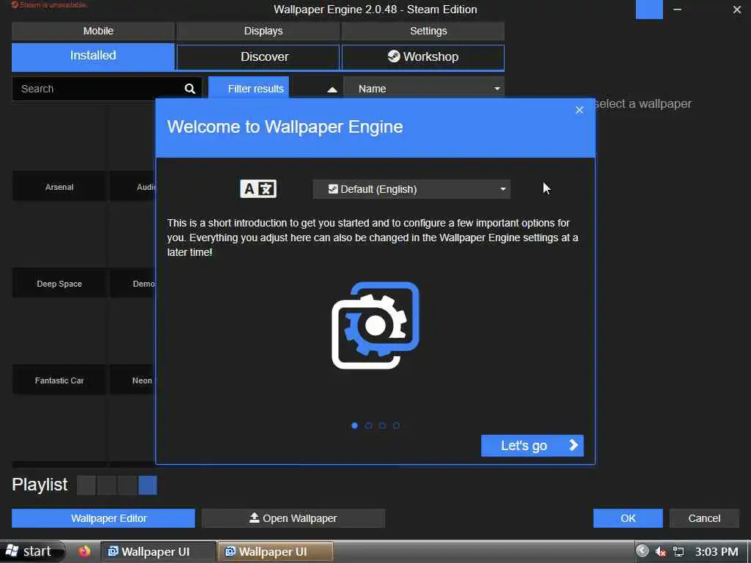The width and height of the screenshot is (751, 563).
Task: Click the Playlist label
Action: 40,485
